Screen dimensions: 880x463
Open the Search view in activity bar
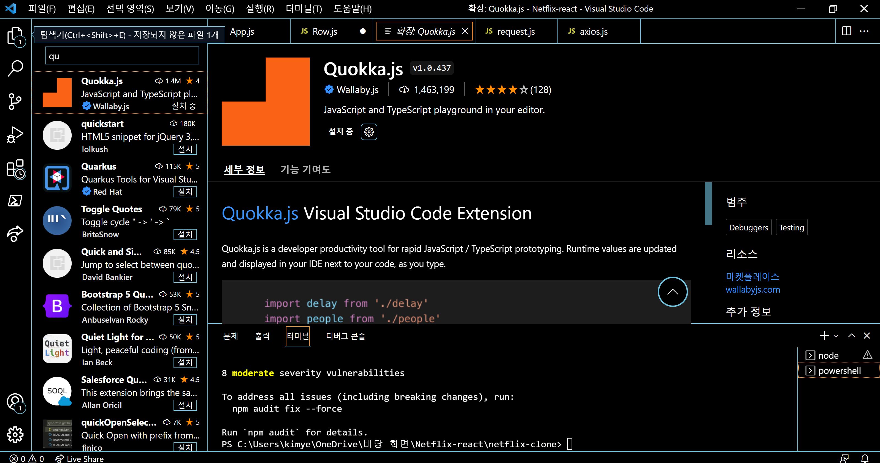tap(15, 68)
